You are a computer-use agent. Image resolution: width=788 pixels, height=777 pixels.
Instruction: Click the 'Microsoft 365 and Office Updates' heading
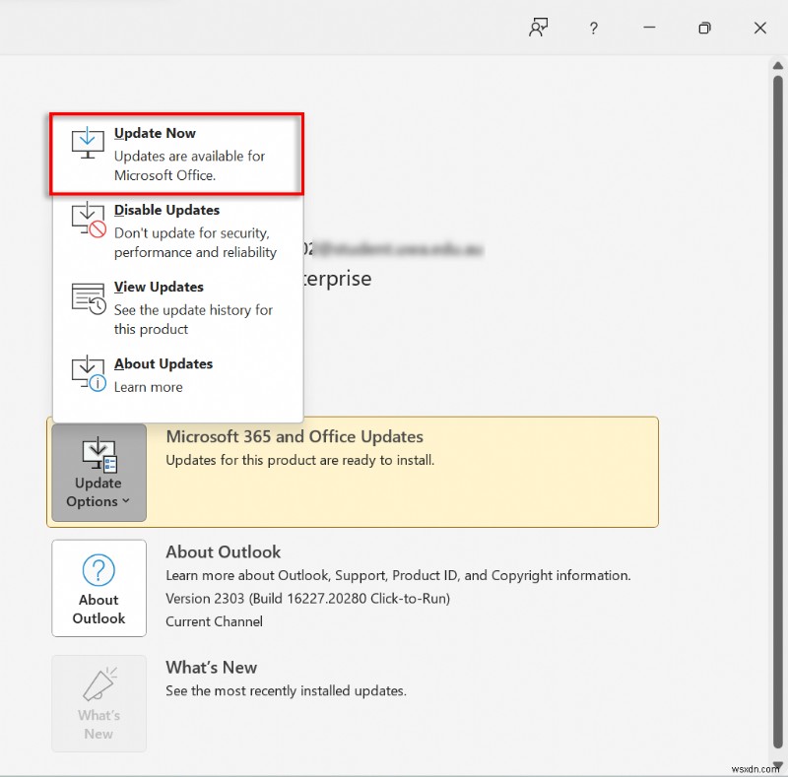[x=295, y=436]
